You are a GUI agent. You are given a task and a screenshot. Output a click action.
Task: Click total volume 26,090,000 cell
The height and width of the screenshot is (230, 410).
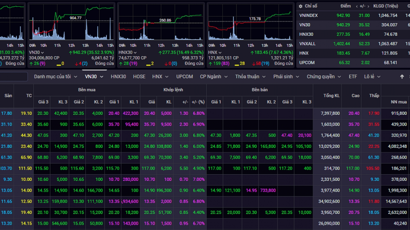(x=329, y=223)
